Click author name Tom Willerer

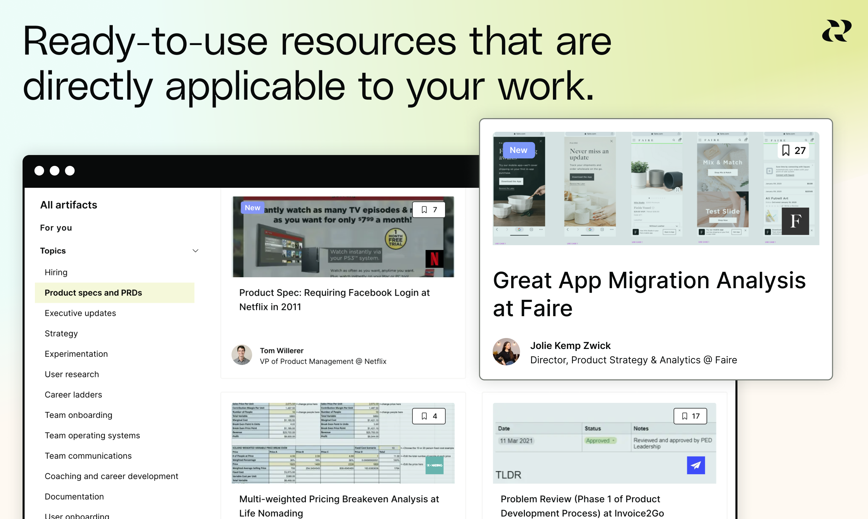click(x=281, y=350)
